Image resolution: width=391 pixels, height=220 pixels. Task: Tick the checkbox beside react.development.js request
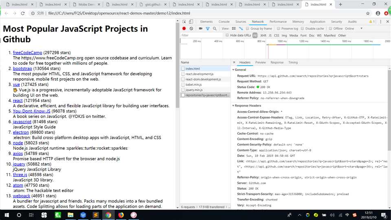pos(183,74)
